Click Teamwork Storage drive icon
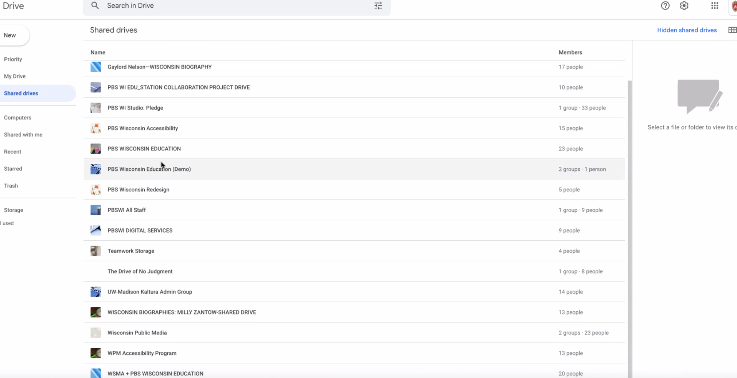 point(95,251)
